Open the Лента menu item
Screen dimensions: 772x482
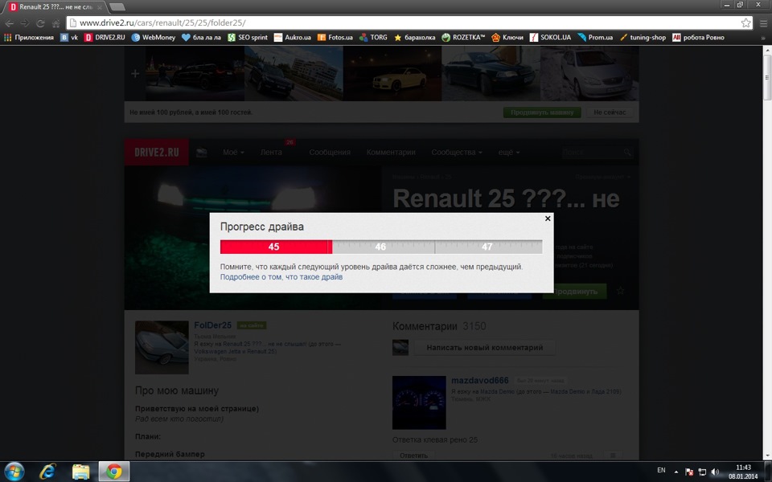tap(271, 153)
